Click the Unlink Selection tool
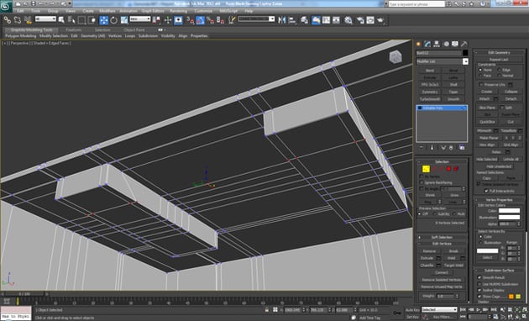This screenshot has height=321, width=529. click(x=17, y=20)
